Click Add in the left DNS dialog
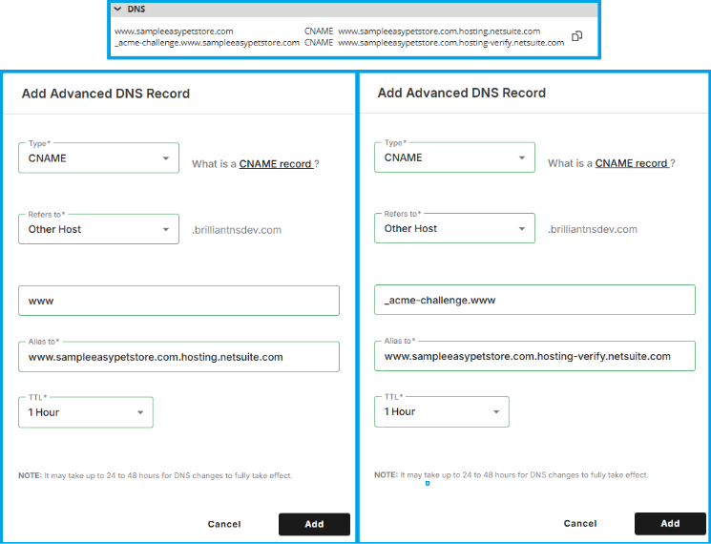This screenshot has width=711, height=544. click(314, 524)
